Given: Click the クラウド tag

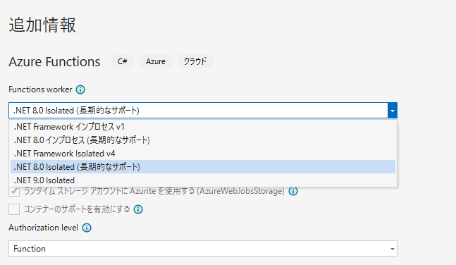Looking at the screenshot, I should tap(195, 61).
